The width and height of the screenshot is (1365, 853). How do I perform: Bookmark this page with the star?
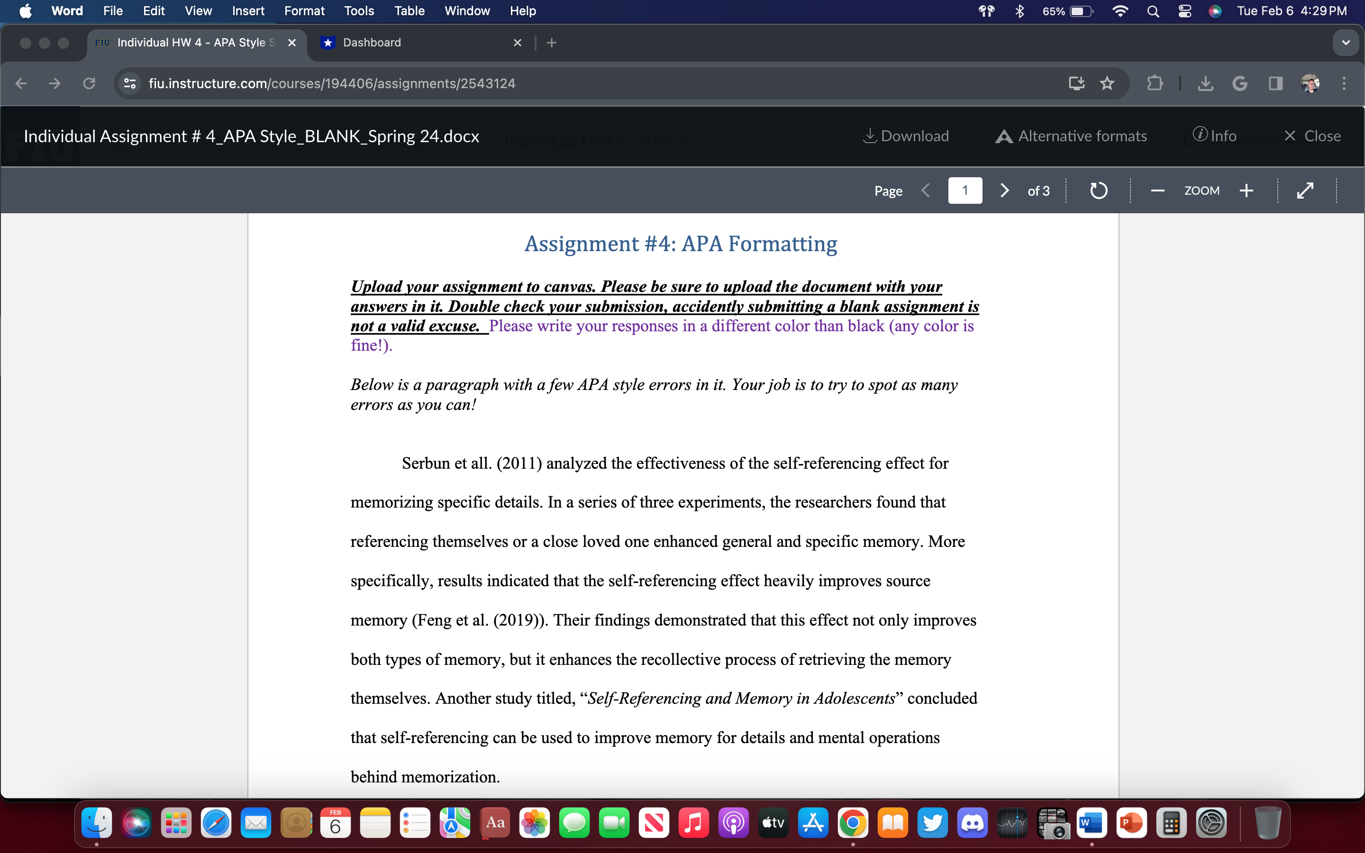pyautogui.click(x=1107, y=83)
